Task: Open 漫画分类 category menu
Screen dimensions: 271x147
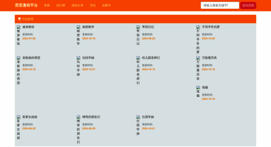Action: pyautogui.click(x=77, y=5)
